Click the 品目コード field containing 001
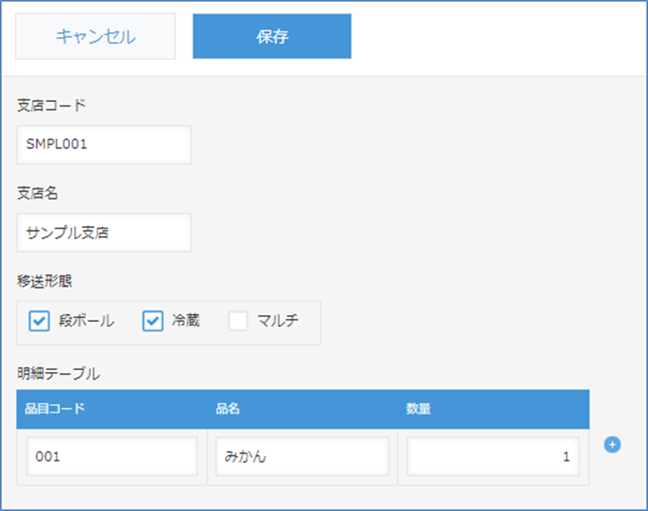 click(x=112, y=456)
